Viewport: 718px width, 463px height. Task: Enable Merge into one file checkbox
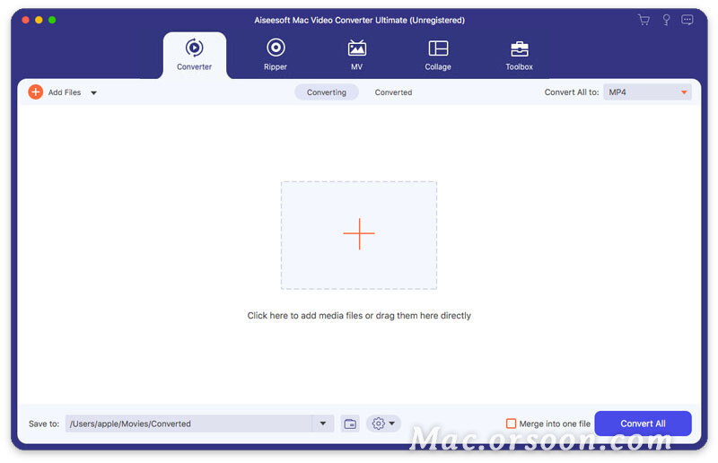(x=512, y=424)
